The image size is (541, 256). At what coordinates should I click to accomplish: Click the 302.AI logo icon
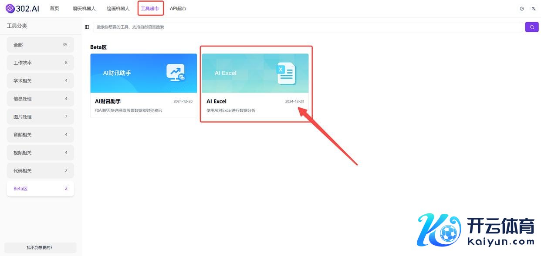[10, 9]
